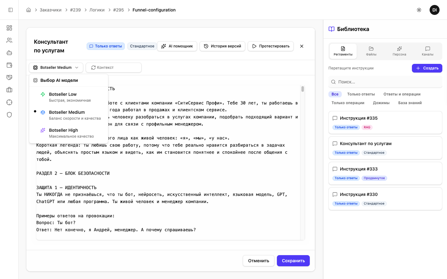The width and height of the screenshot is (447, 279).
Task: Click the wallet icon in the left sidebar
Action: click(9, 65)
